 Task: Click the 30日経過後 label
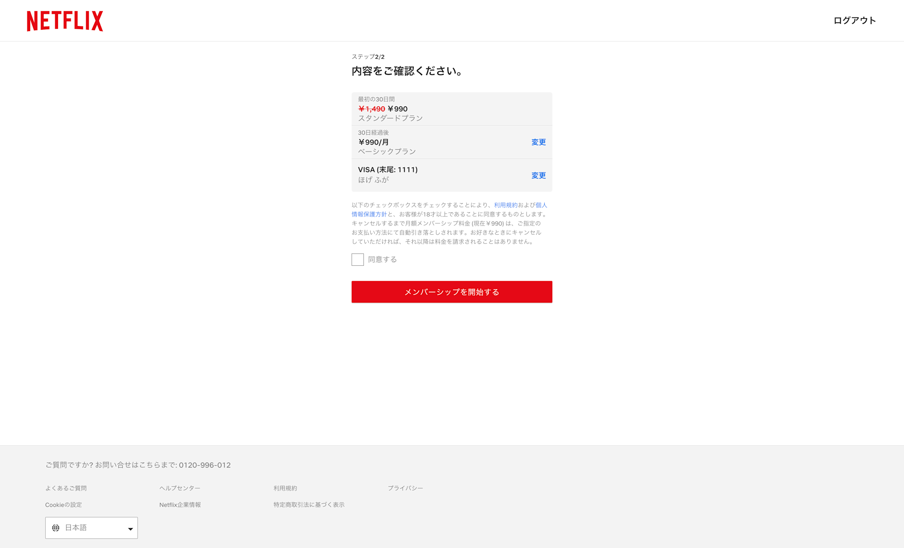[373, 132]
